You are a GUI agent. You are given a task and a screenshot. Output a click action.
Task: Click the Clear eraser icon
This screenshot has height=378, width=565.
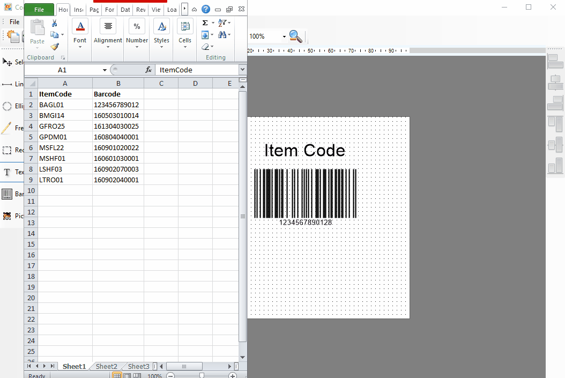pos(205,47)
